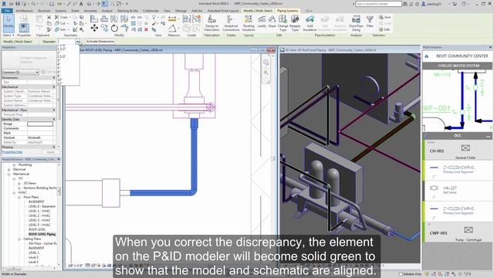Click the keyword search box
Viewport: 494px width, 278px height.
(x=378, y=4)
